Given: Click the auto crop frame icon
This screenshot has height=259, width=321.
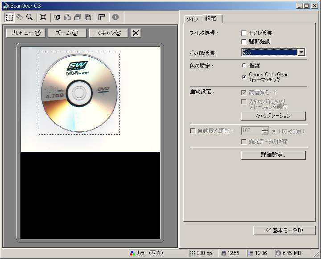Looking at the screenshot, I should coord(43,17).
